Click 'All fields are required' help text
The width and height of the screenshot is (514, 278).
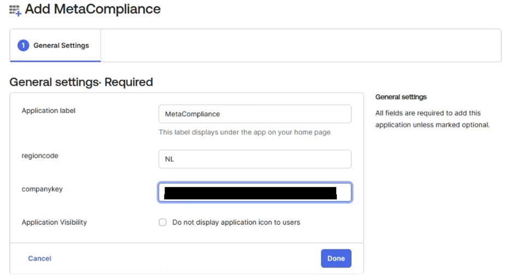(x=433, y=119)
